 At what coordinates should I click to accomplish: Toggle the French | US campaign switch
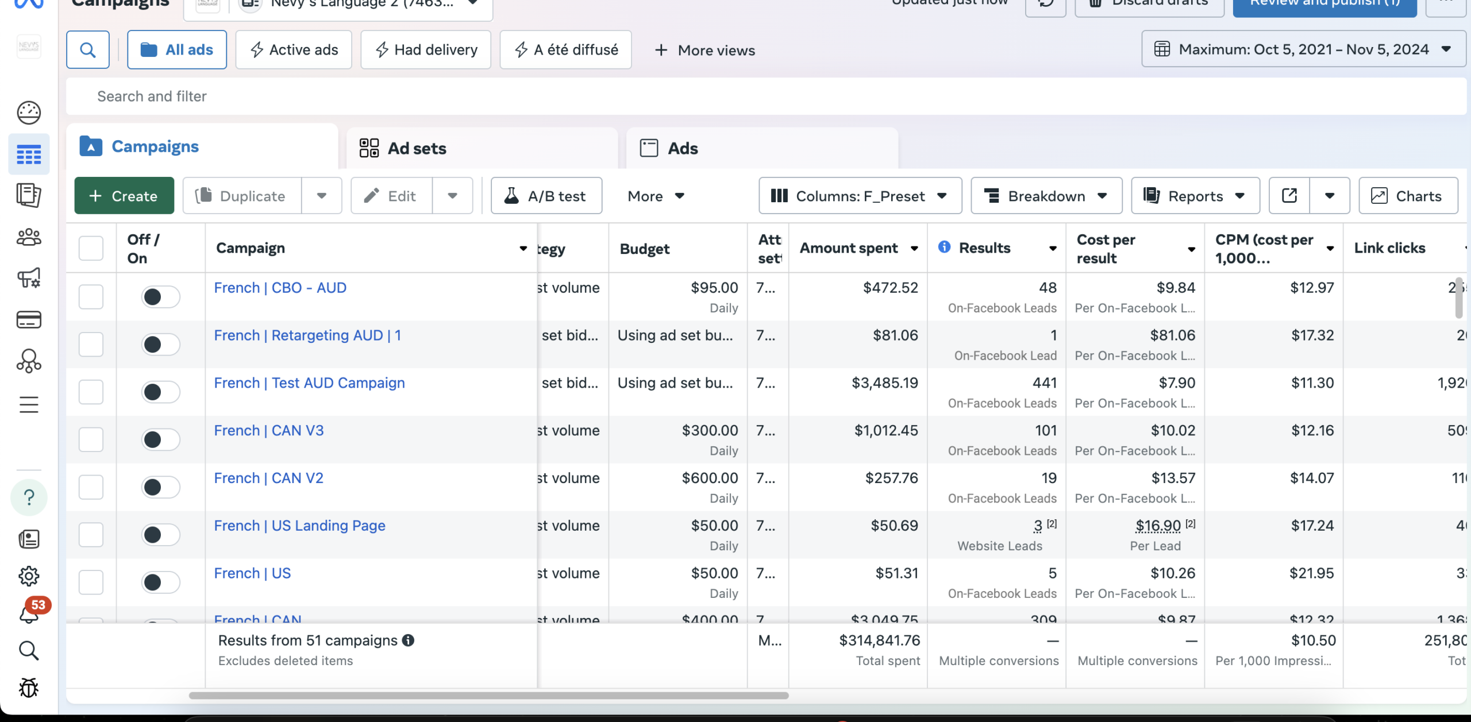[160, 582]
